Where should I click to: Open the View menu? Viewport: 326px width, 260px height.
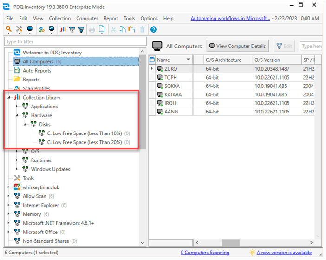click(x=38, y=18)
